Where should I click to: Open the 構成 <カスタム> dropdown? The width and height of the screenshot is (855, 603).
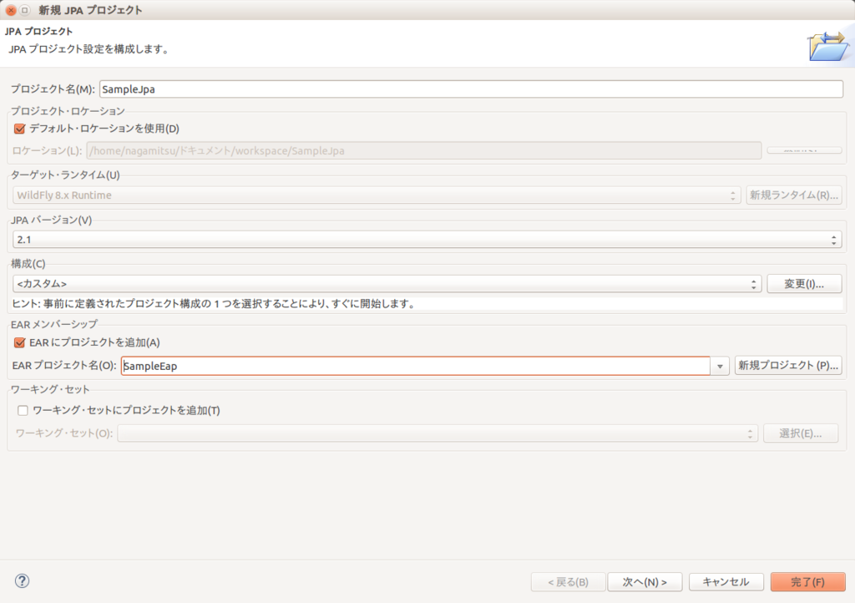pos(387,283)
